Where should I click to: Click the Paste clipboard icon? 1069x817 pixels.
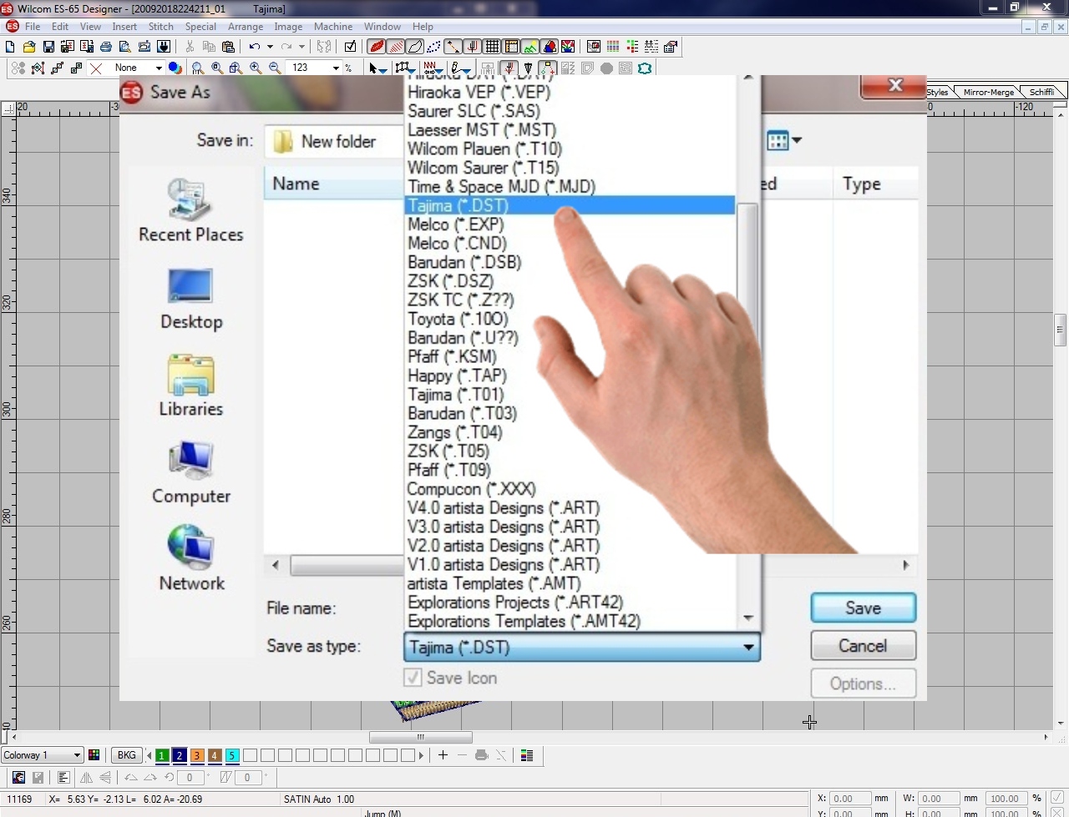(x=228, y=47)
